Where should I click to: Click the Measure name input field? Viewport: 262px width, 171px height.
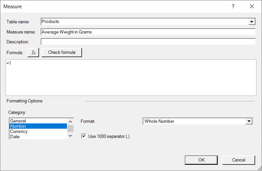point(148,32)
